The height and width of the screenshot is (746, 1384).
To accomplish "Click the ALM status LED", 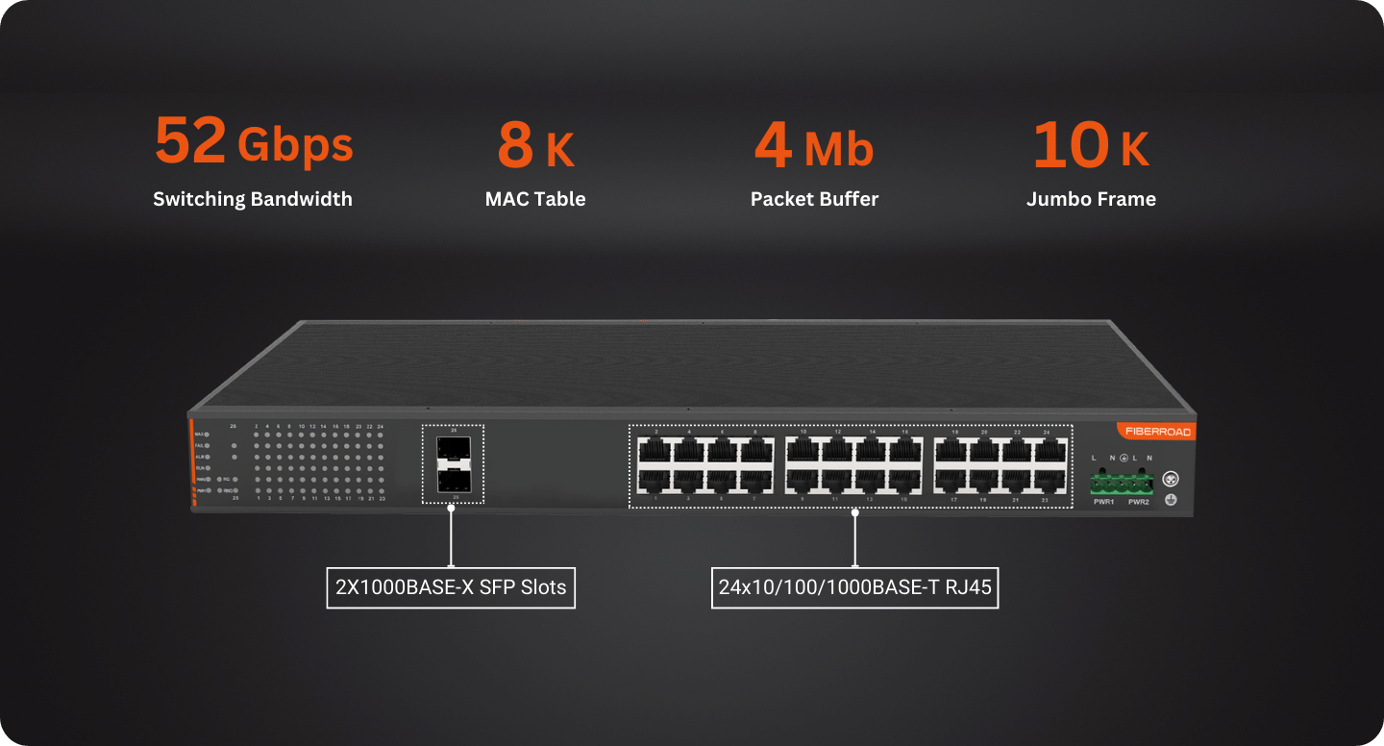I will 208,457.
